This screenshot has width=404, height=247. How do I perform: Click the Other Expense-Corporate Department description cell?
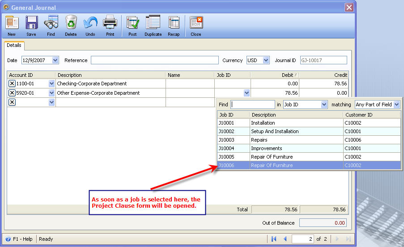click(111, 92)
